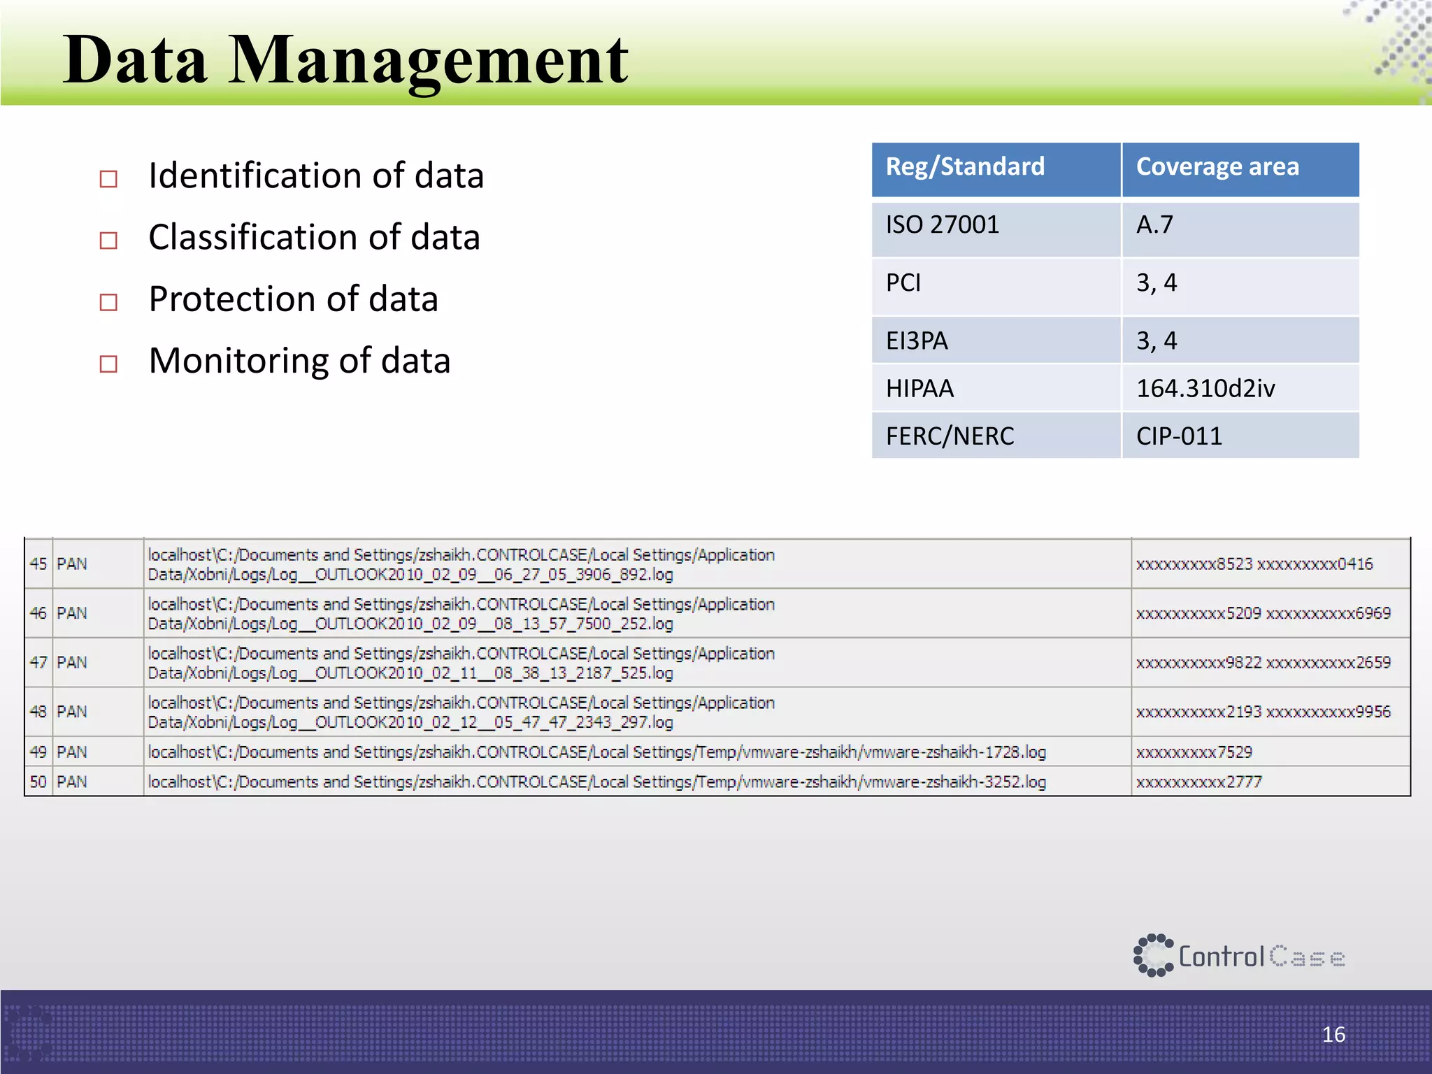This screenshot has width=1432, height=1074.
Task: Click the log path ending '2343_297.log'
Action: (x=461, y=712)
